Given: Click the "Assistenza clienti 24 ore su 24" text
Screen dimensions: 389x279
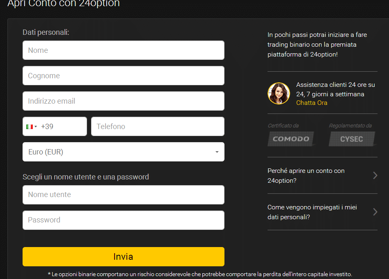Looking at the screenshot, I should (335, 89).
